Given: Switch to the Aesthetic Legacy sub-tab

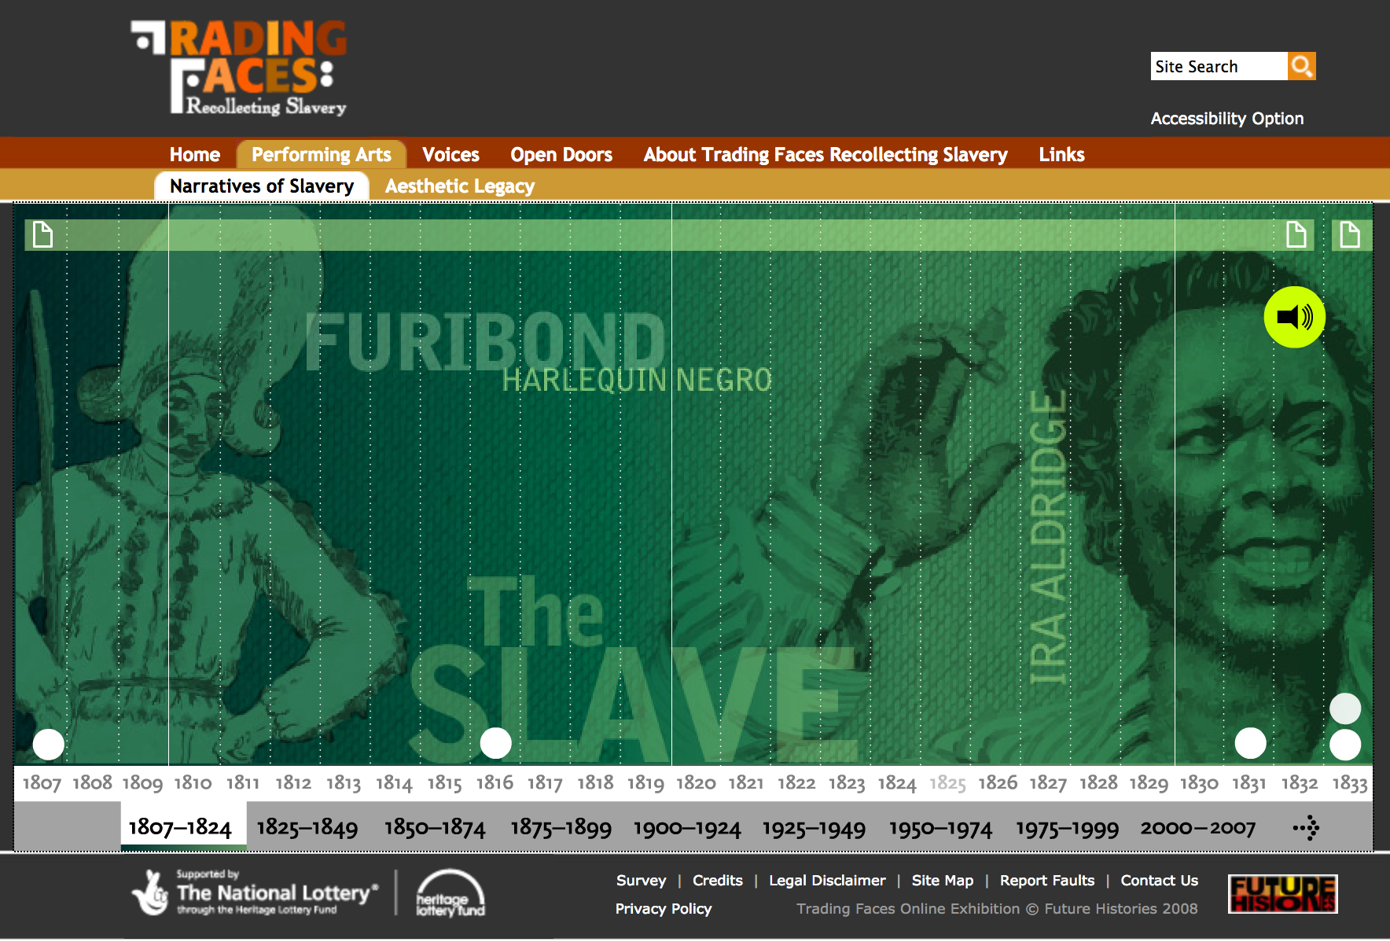Looking at the screenshot, I should [x=459, y=186].
